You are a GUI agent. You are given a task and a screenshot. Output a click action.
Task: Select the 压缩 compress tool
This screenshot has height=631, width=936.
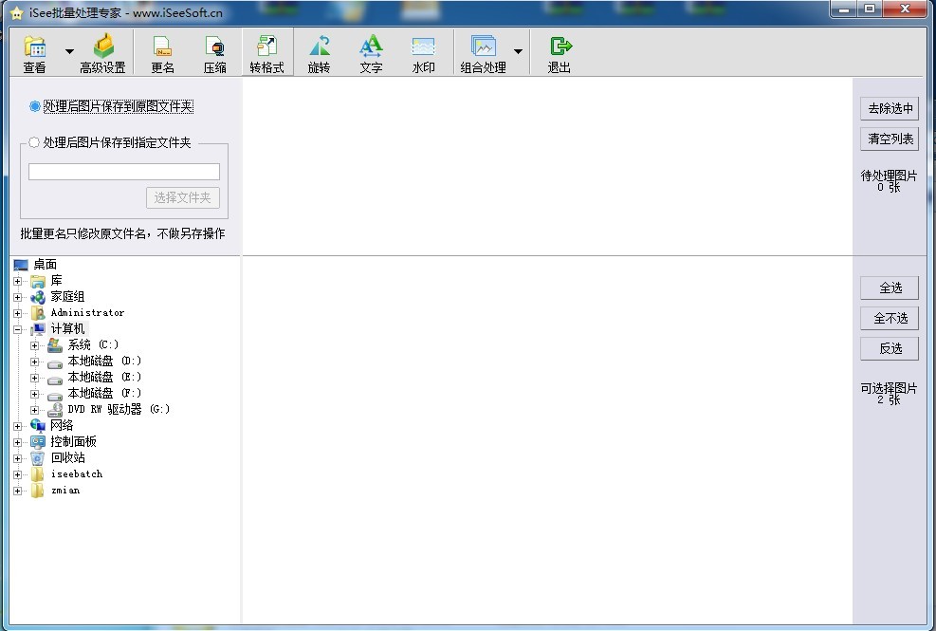tap(215, 54)
